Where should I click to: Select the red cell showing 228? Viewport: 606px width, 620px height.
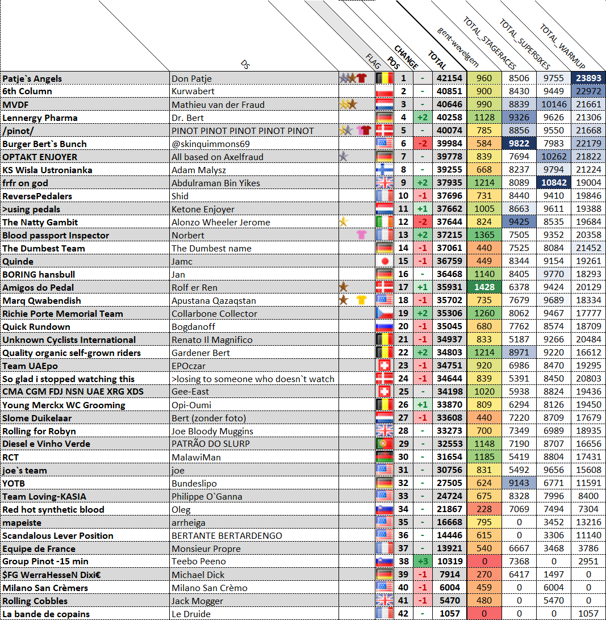click(x=484, y=509)
